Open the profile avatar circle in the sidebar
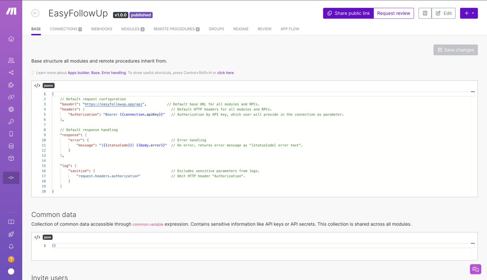 pyautogui.click(x=11, y=271)
